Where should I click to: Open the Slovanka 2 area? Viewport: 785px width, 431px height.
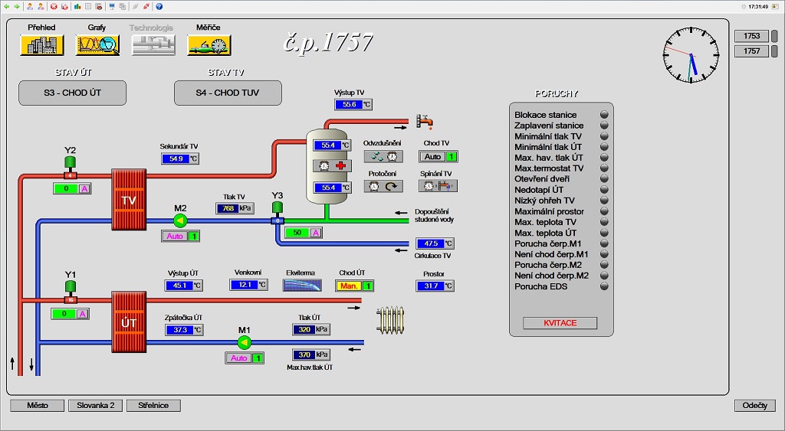tap(96, 406)
